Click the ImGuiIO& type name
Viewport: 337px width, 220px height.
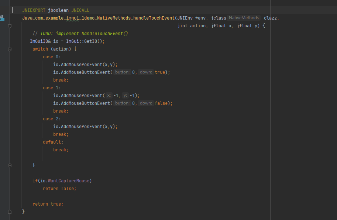(x=39, y=41)
